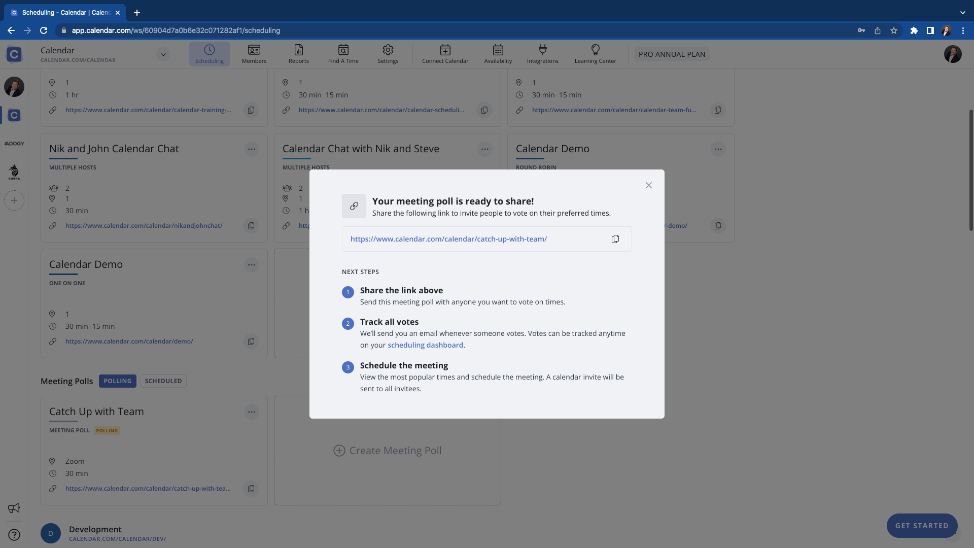
Task: Open the calendar-team-fu URL
Action: point(614,110)
